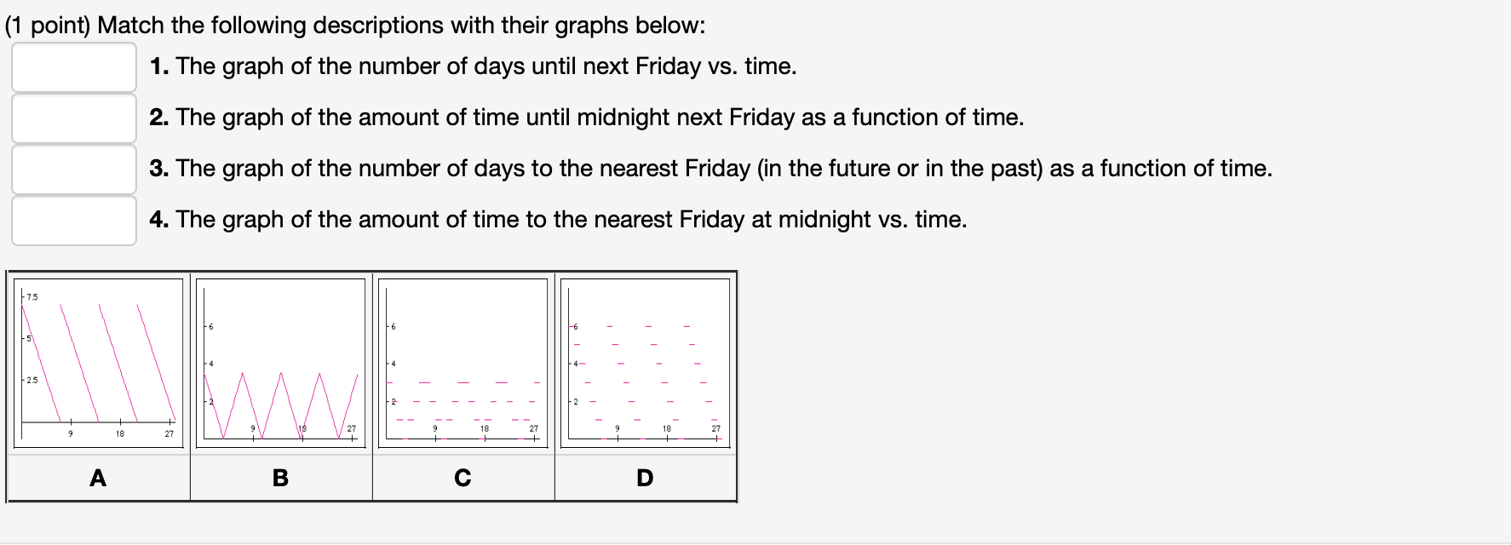1511x545 pixels.
Task: Click the label D below the fourth graph
Action: click(644, 479)
